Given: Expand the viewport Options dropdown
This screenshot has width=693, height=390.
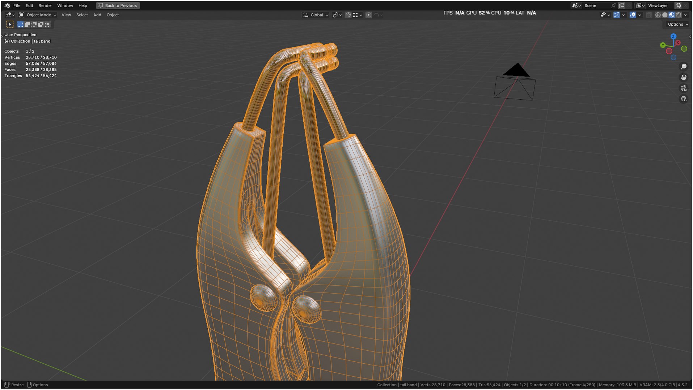Looking at the screenshot, I should click(678, 24).
